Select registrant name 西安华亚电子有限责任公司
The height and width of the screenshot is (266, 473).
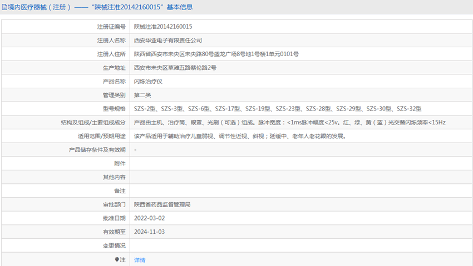(x=167, y=41)
